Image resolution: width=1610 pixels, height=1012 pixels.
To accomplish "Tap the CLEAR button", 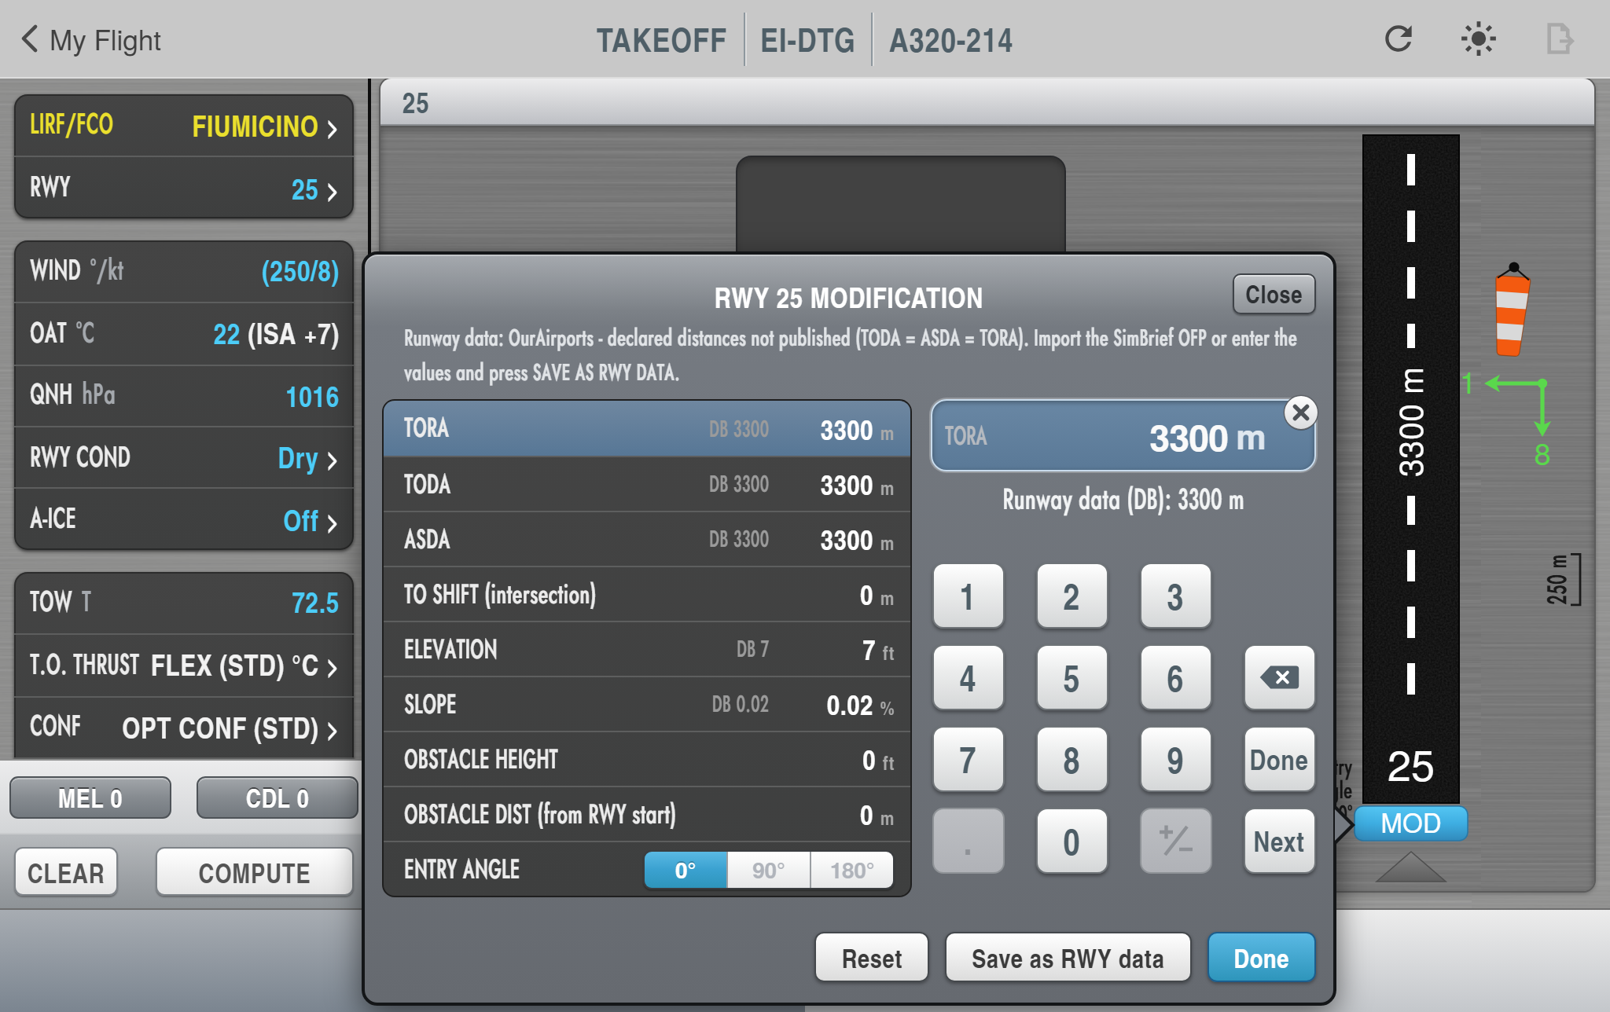I will coord(66,872).
